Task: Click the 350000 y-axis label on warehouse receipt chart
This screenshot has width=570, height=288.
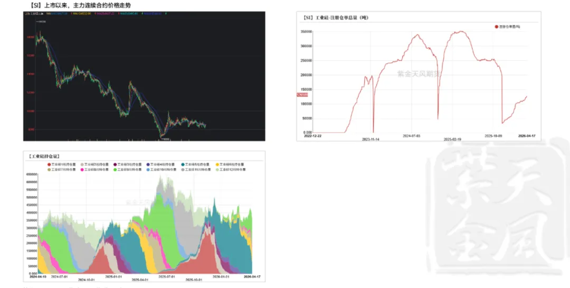Action: click(x=306, y=32)
